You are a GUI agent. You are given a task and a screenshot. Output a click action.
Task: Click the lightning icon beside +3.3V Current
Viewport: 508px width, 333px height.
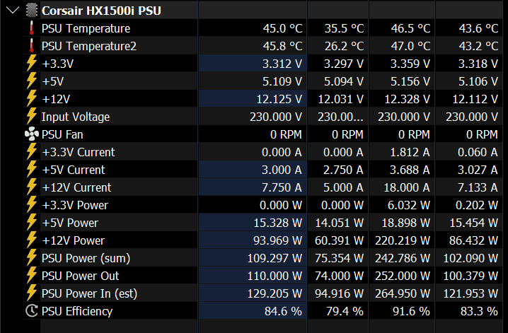click(x=31, y=151)
